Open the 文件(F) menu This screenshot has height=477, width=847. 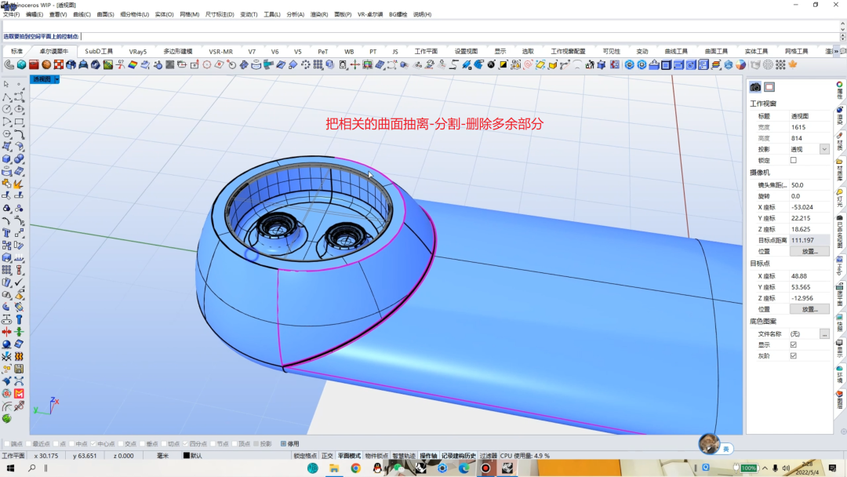point(11,15)
